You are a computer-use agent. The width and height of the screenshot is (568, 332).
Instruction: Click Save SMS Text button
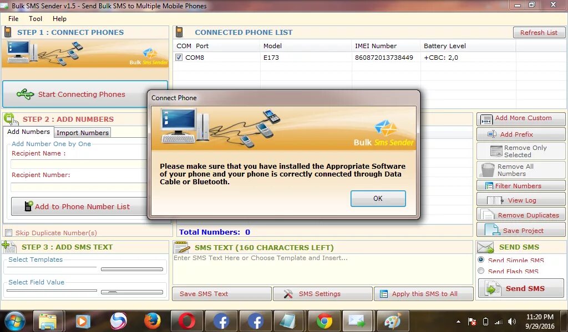222,294
